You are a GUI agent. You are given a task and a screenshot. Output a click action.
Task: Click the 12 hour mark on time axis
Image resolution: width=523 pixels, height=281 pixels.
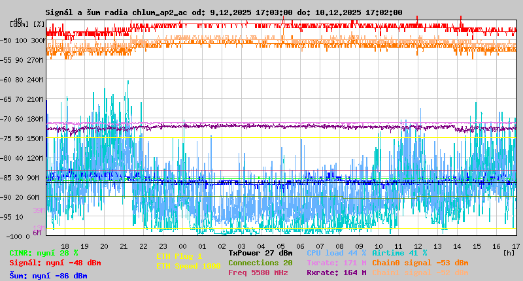[417, 245]
